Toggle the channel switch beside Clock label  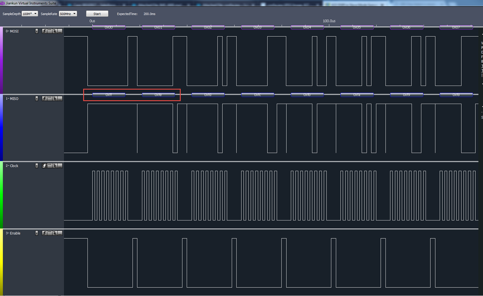click(36, 165)
